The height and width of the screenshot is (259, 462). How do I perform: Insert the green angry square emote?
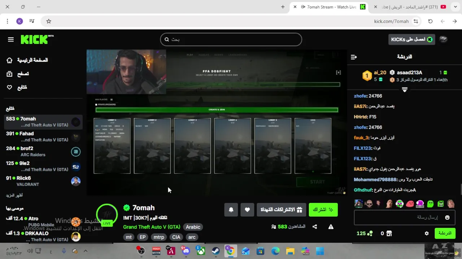(441, 204)
